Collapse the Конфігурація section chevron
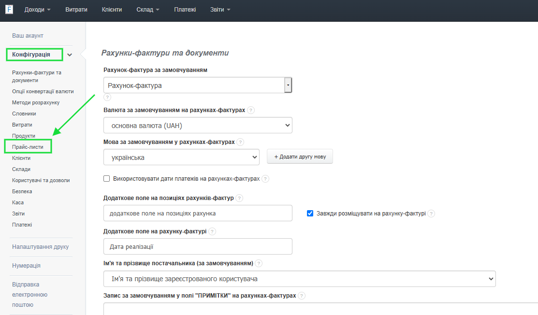This screenshot has width=538, height=315. pos(70,55)
